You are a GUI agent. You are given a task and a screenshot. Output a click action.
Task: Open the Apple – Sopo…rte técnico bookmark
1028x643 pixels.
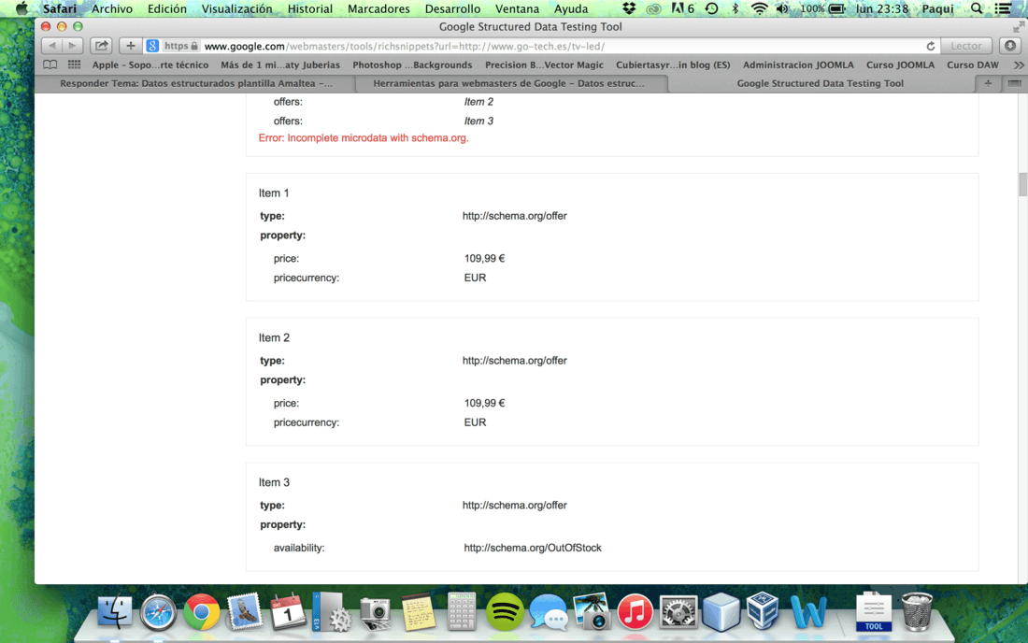[150, 64]
